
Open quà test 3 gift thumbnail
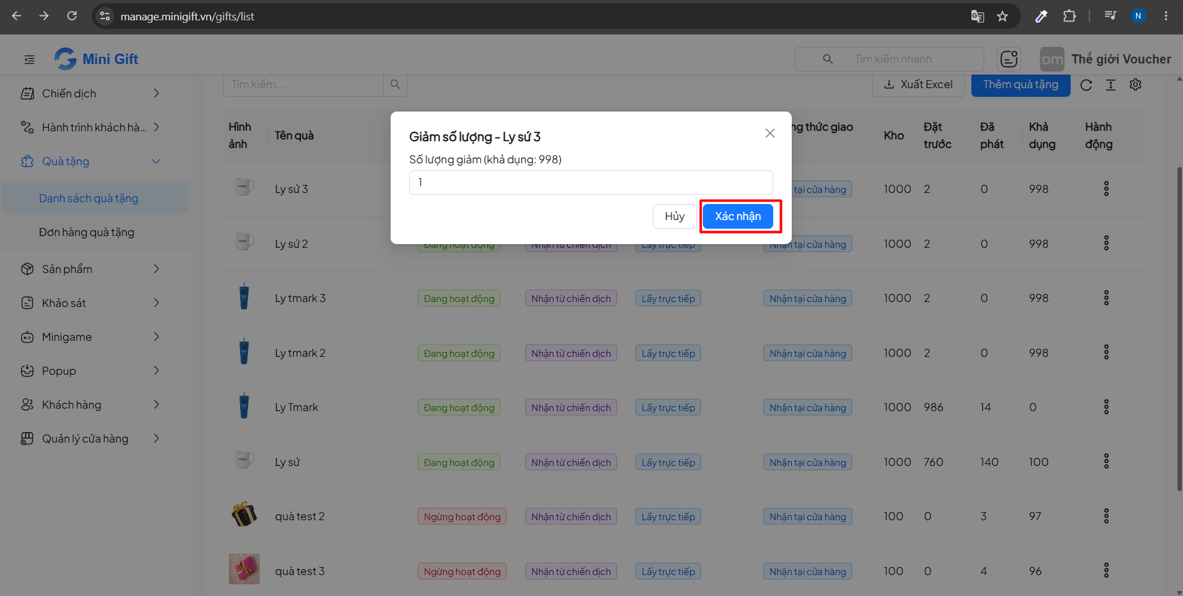click(x=244, y=569)
